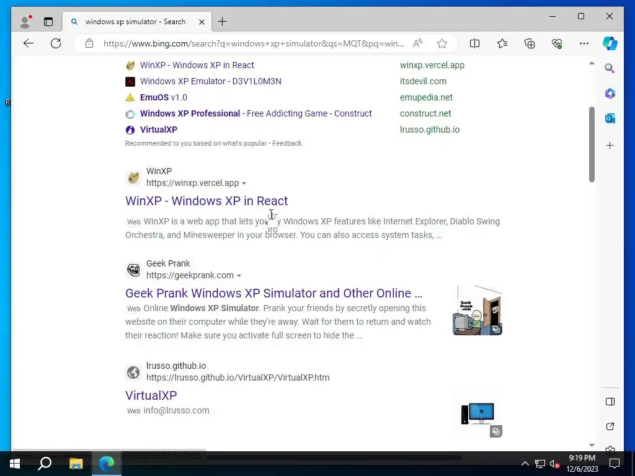Viewport: 635px width, 476px height.
Task: Open the sidebar Search icon
Action: pos(610,68)
